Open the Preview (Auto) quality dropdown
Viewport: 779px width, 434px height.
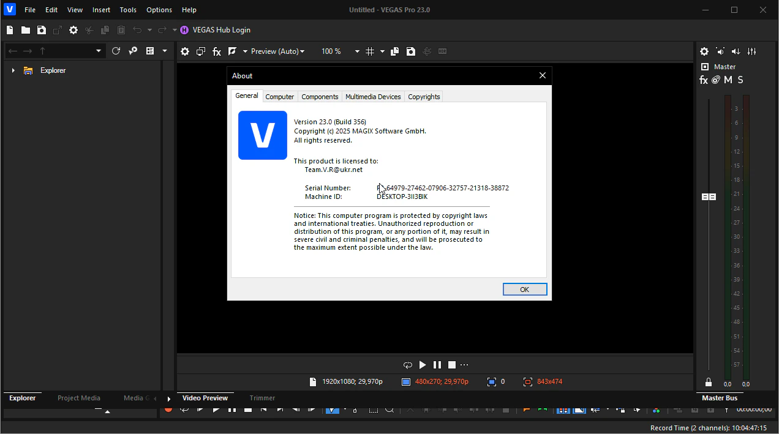coord(277,51)
